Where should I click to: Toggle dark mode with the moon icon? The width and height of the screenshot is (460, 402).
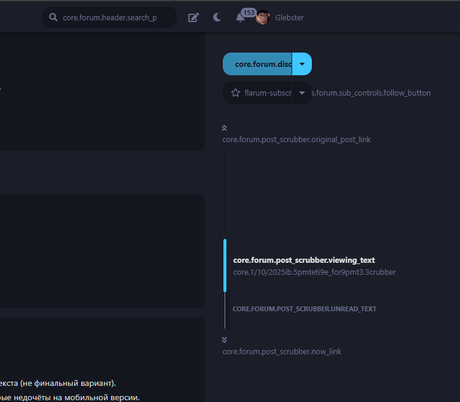(x=217, y=17)
